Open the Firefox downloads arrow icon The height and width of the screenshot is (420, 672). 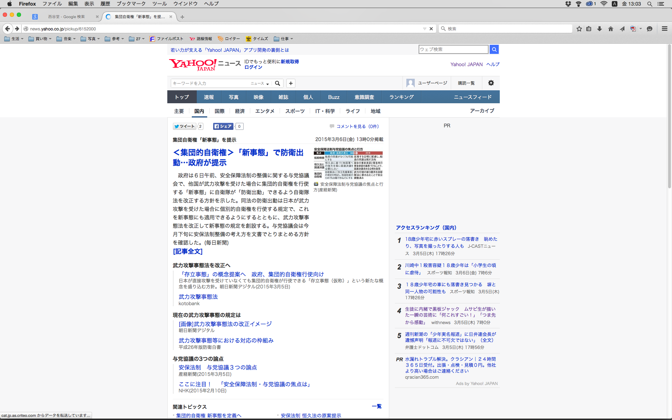(x=600, y=29)
